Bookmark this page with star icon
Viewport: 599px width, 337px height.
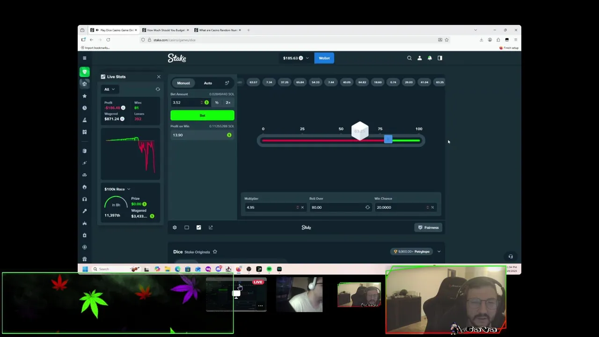(x=446, y=40)
